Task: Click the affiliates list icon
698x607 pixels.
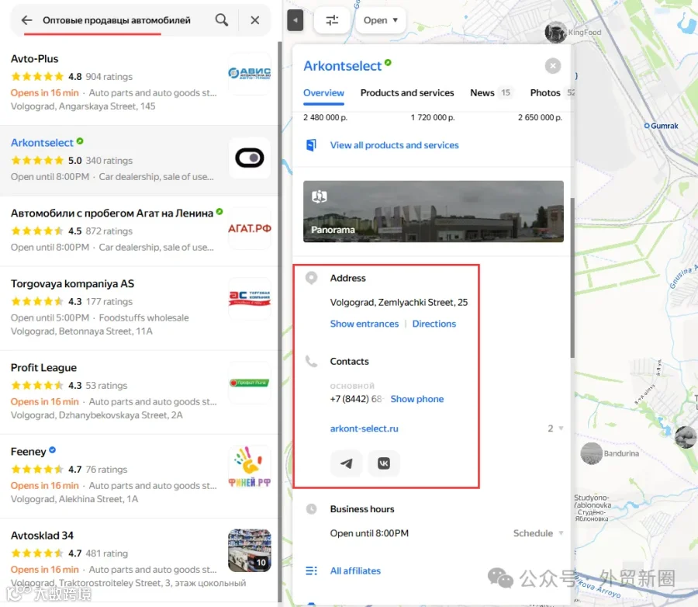Action: pyautogui.click(x=311, y=571)
